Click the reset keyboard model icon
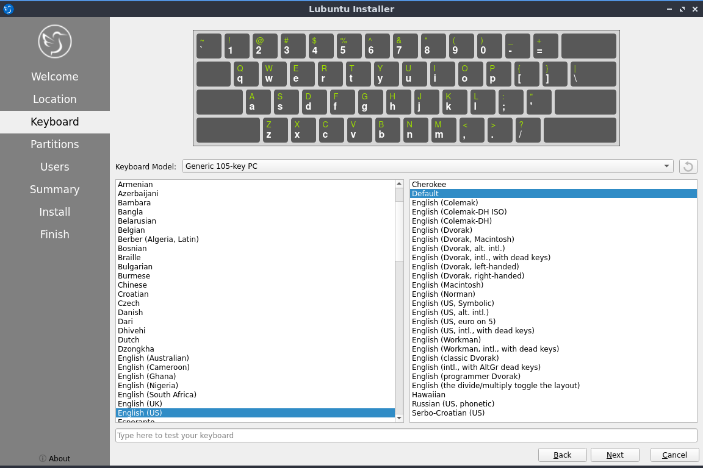 (688, 166)
